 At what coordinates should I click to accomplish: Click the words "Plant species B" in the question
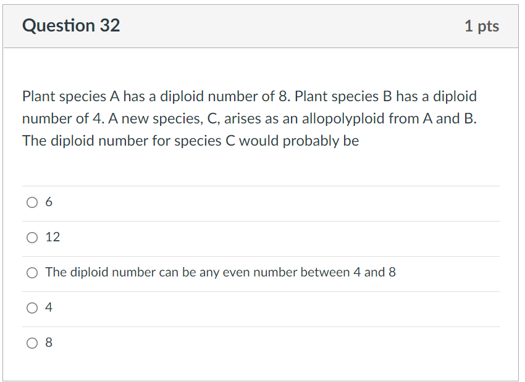(343, 96)
